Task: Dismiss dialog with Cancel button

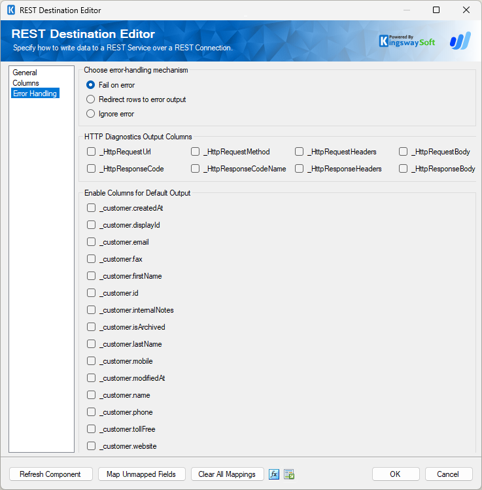Action: [448, 474]
